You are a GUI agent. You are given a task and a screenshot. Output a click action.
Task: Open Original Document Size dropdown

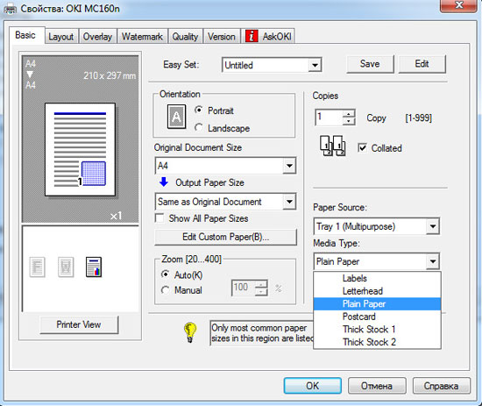pos(289,166)
